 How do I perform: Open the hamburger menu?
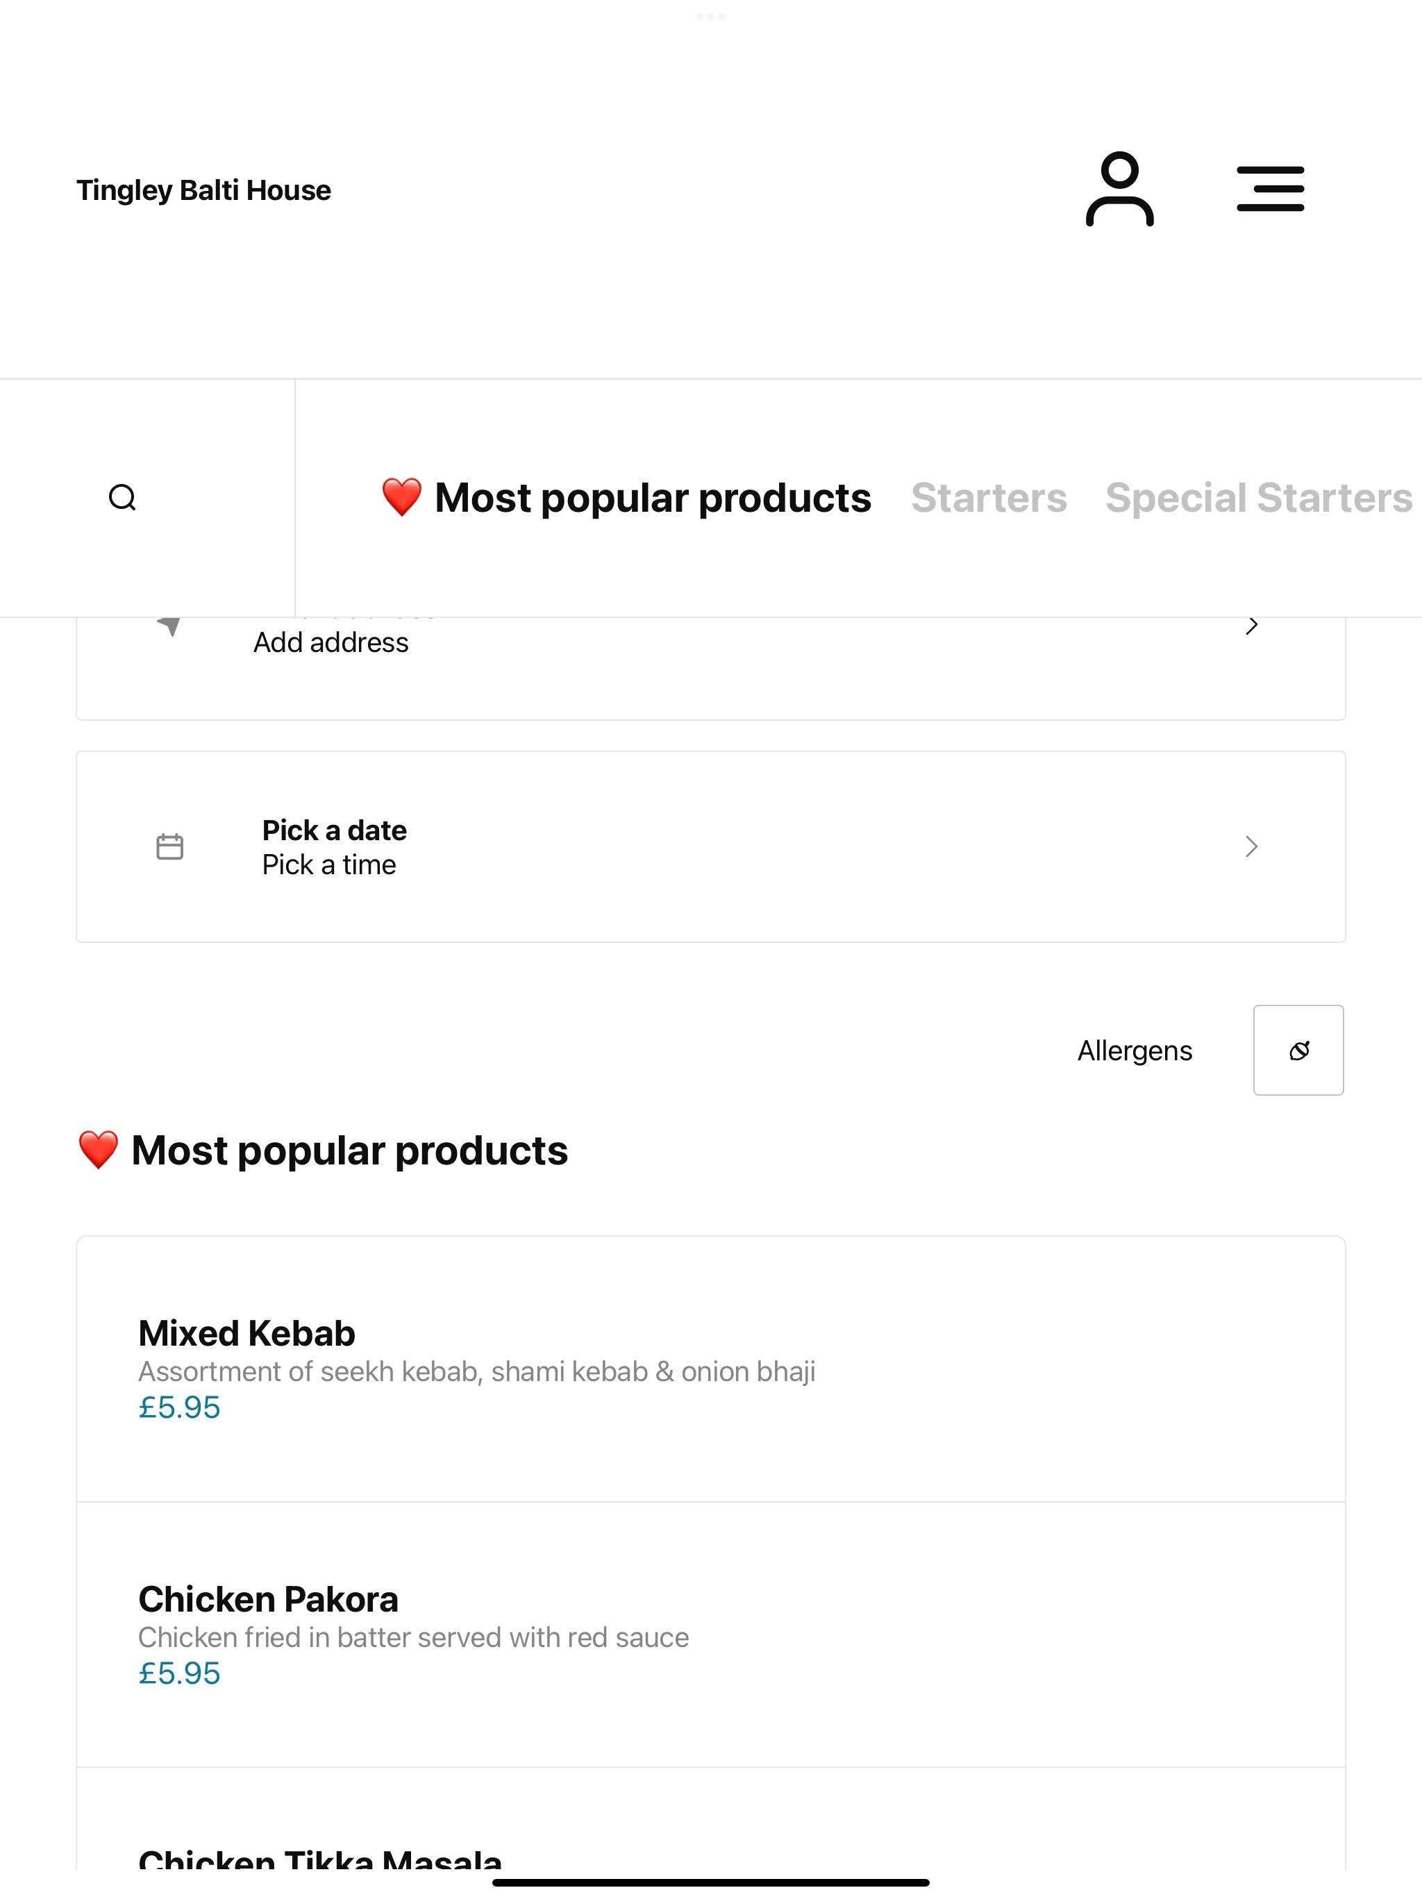[1270, 190]
